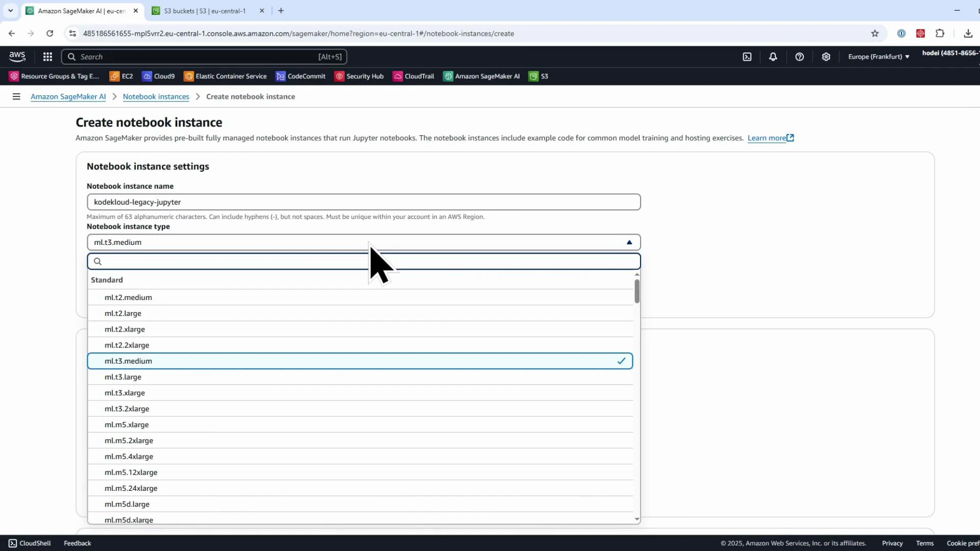Switch to the S3 buckets browser tab
This screenshot has height=551, width=980.
coord(204,10)
